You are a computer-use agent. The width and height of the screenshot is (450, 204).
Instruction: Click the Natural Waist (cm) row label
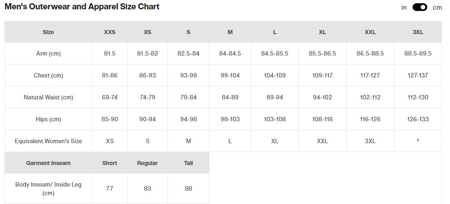coord(48,97)
